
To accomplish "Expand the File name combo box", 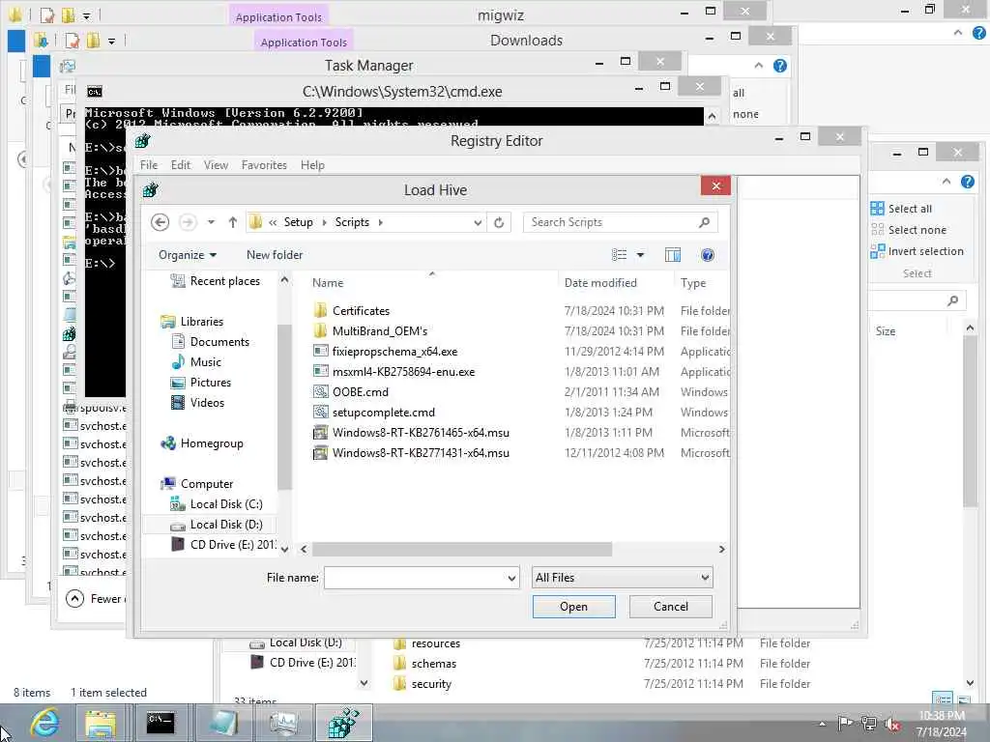I will pos(512,578).
